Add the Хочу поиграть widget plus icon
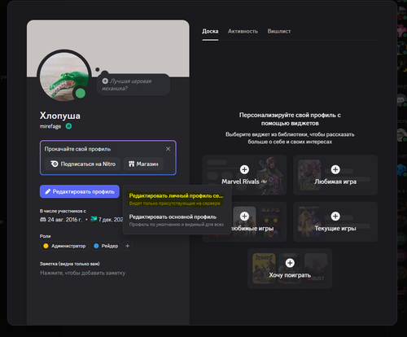 [290, 263]
